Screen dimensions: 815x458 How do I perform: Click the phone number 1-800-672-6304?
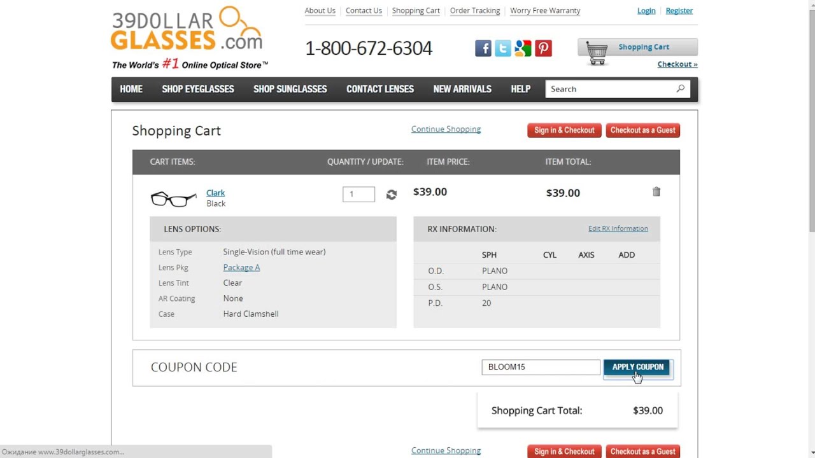pos(369,48)
